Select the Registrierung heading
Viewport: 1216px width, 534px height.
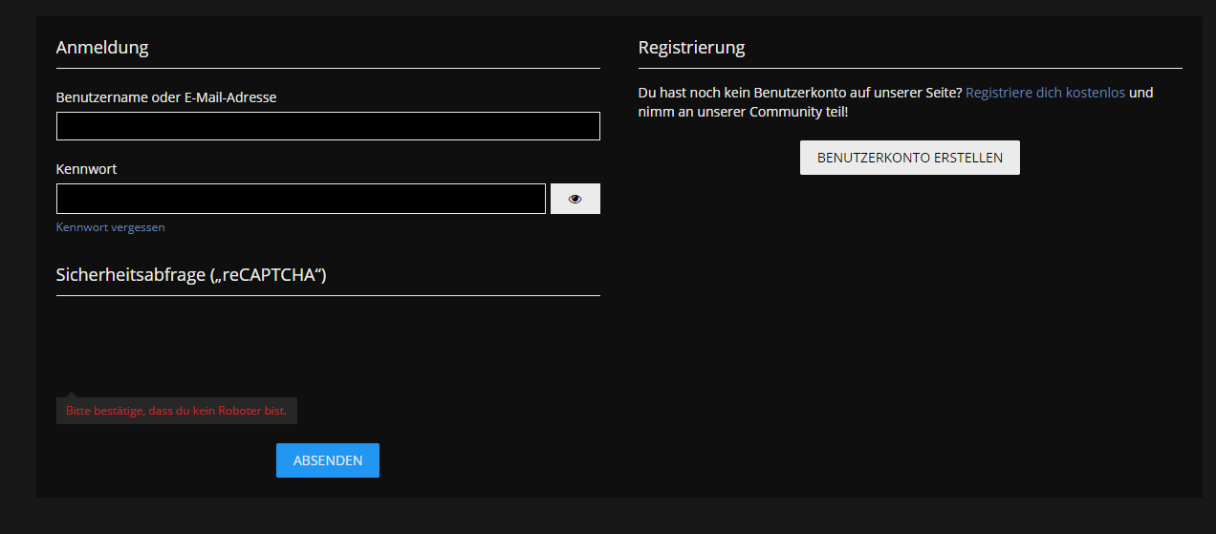691,48
